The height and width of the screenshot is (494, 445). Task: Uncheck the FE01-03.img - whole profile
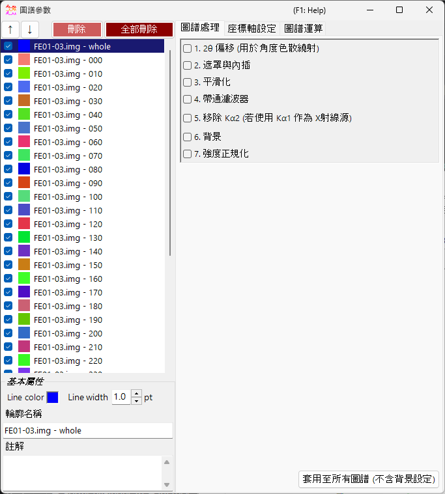click(8, 46)
